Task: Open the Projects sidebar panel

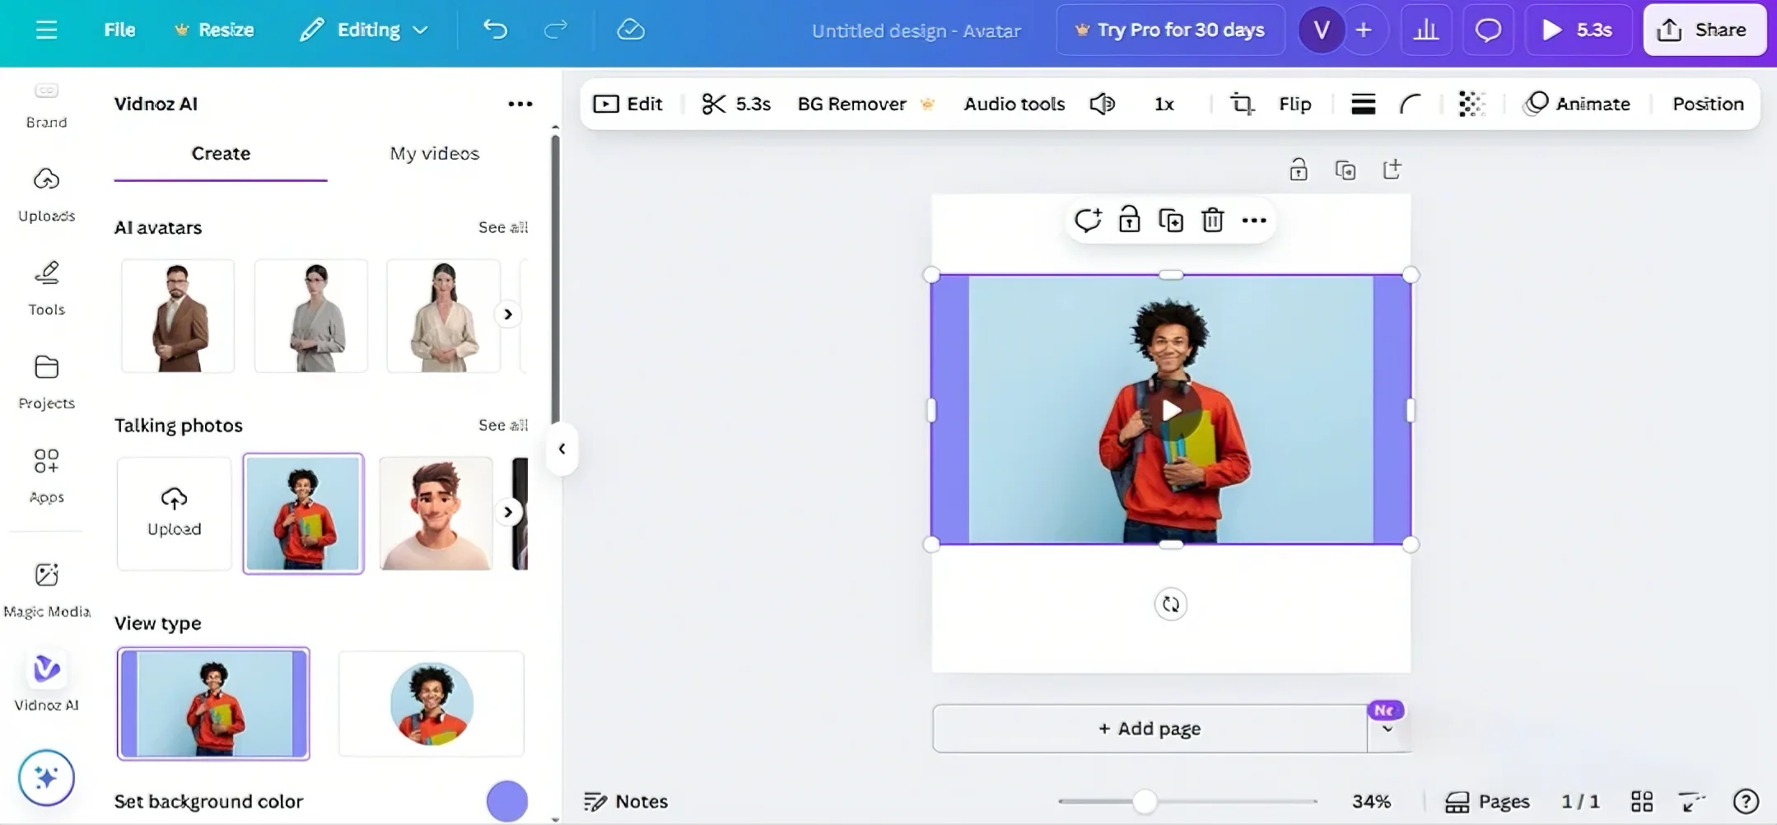Action: pos(46,382)
